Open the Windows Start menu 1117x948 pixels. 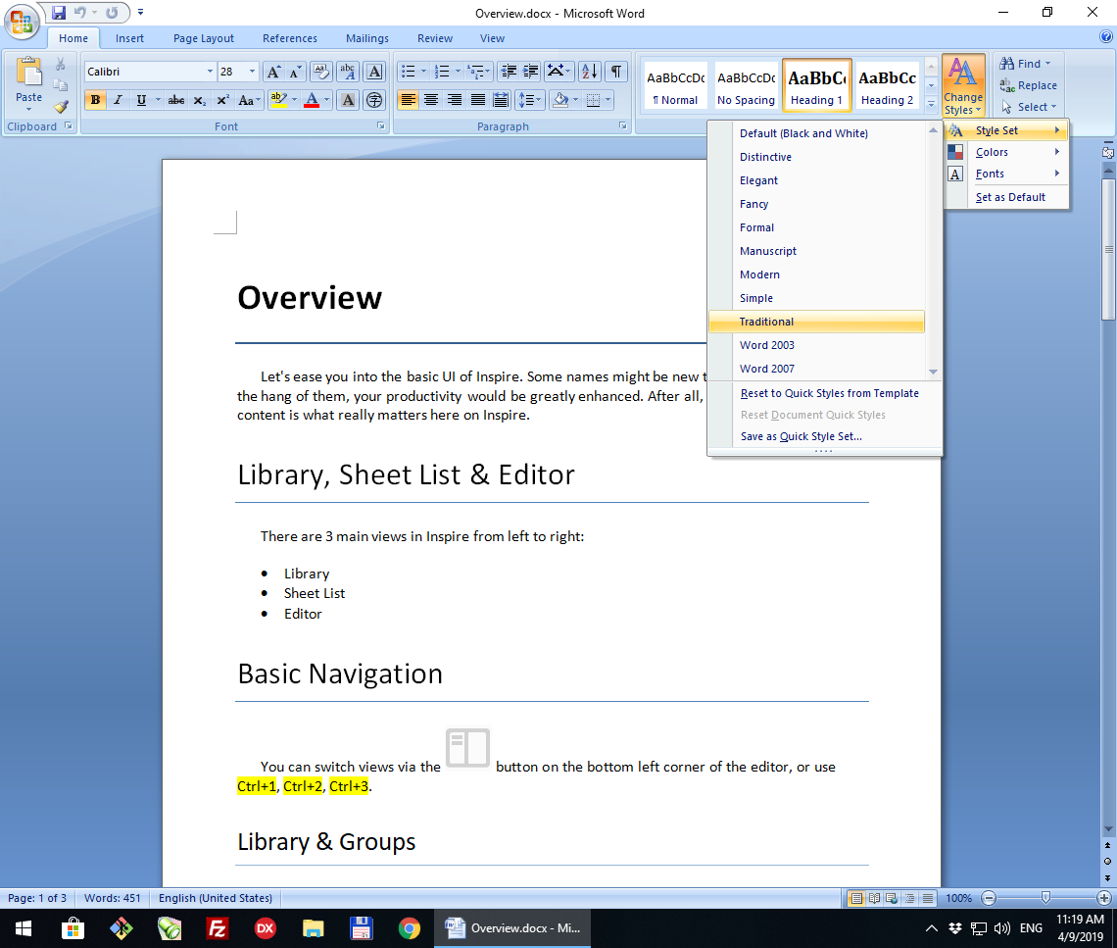coord(24,928)
